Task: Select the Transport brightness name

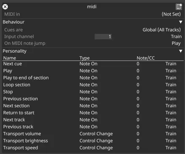Action: click(26, 141)
